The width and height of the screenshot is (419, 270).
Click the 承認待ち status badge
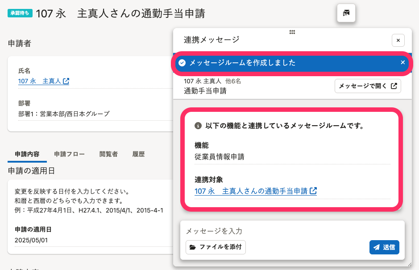(20, 13)
